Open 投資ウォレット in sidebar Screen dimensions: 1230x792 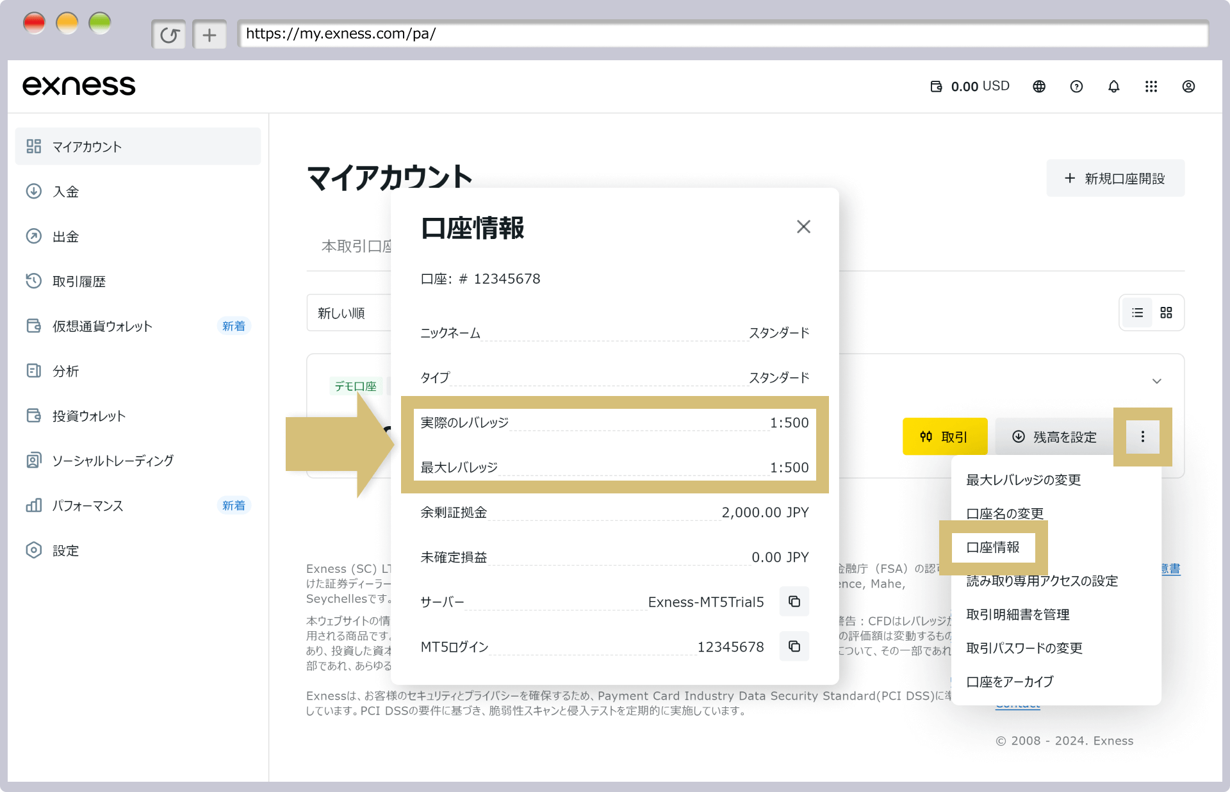[138, 416]
